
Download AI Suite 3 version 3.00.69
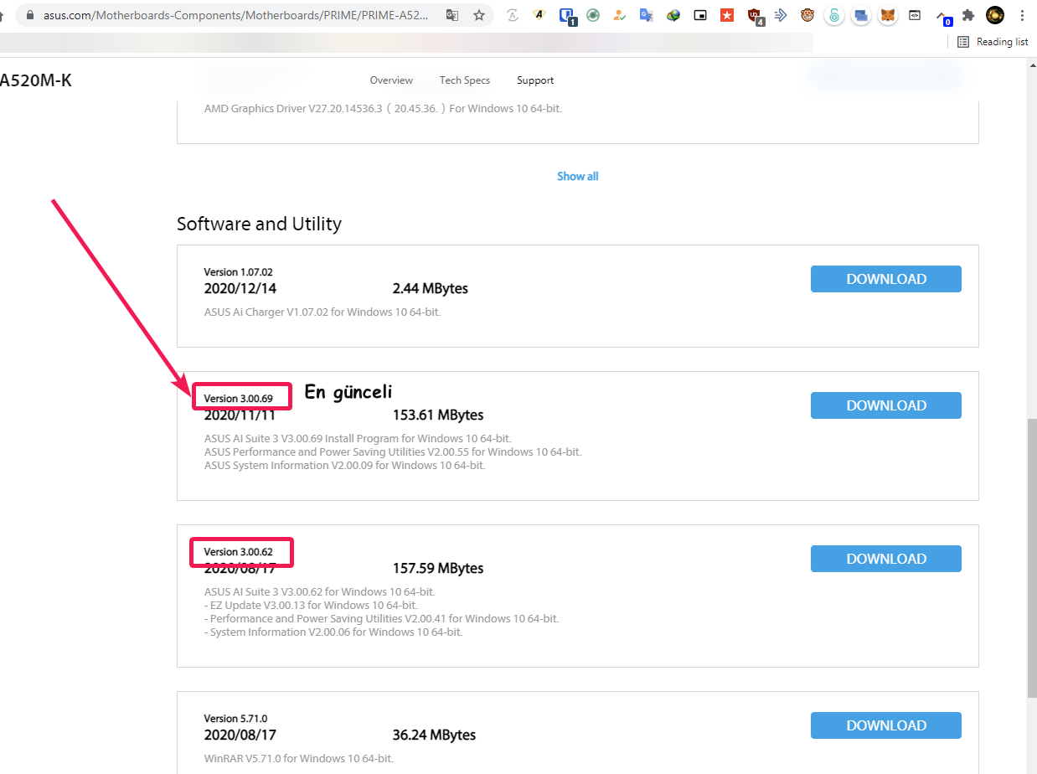tap(886, 405)
